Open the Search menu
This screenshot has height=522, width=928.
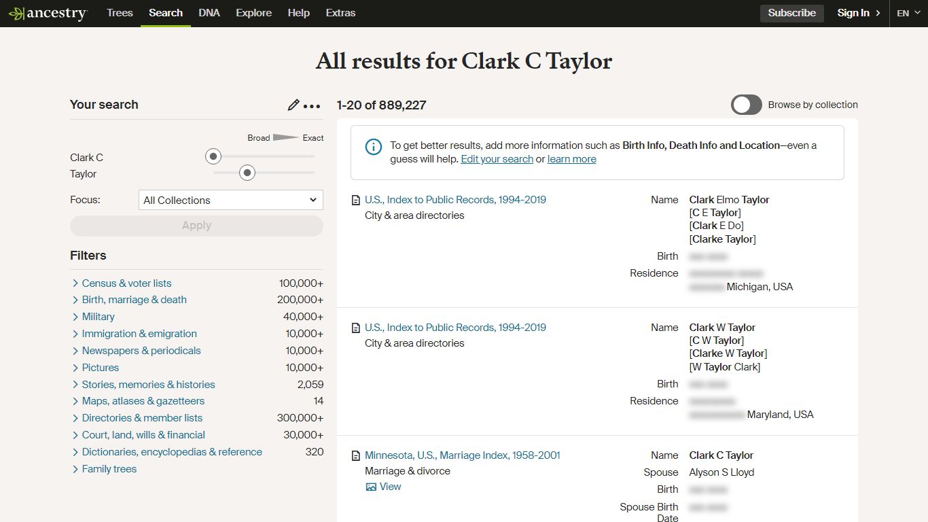pyautogui.click(x=166, y=13)
